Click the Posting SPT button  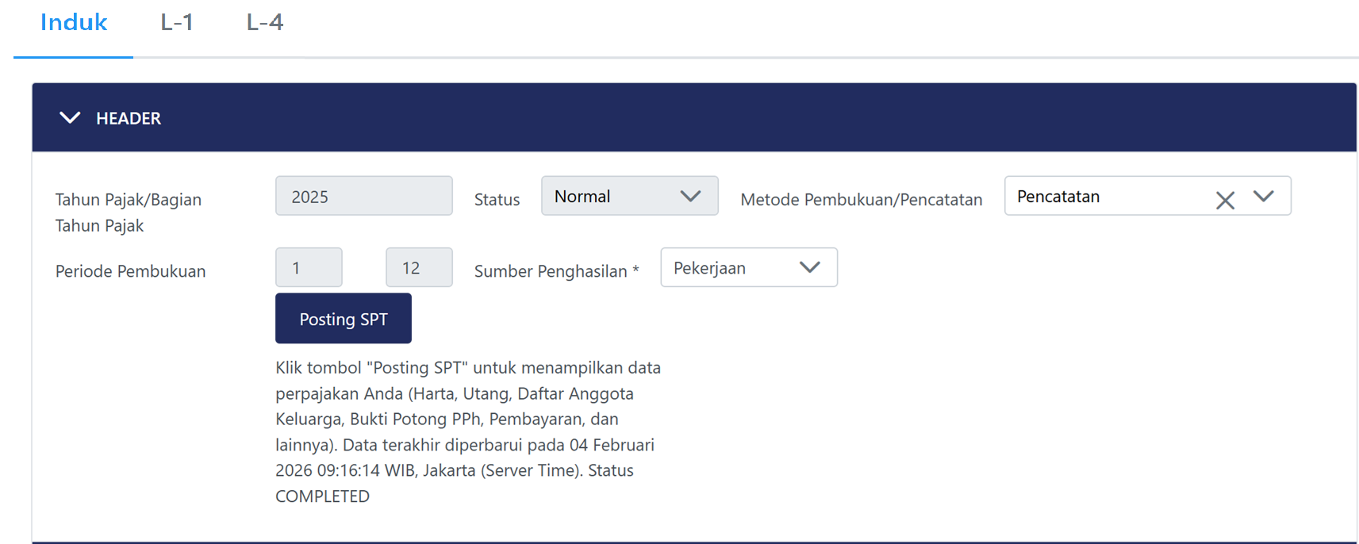[x=343, y=319]
